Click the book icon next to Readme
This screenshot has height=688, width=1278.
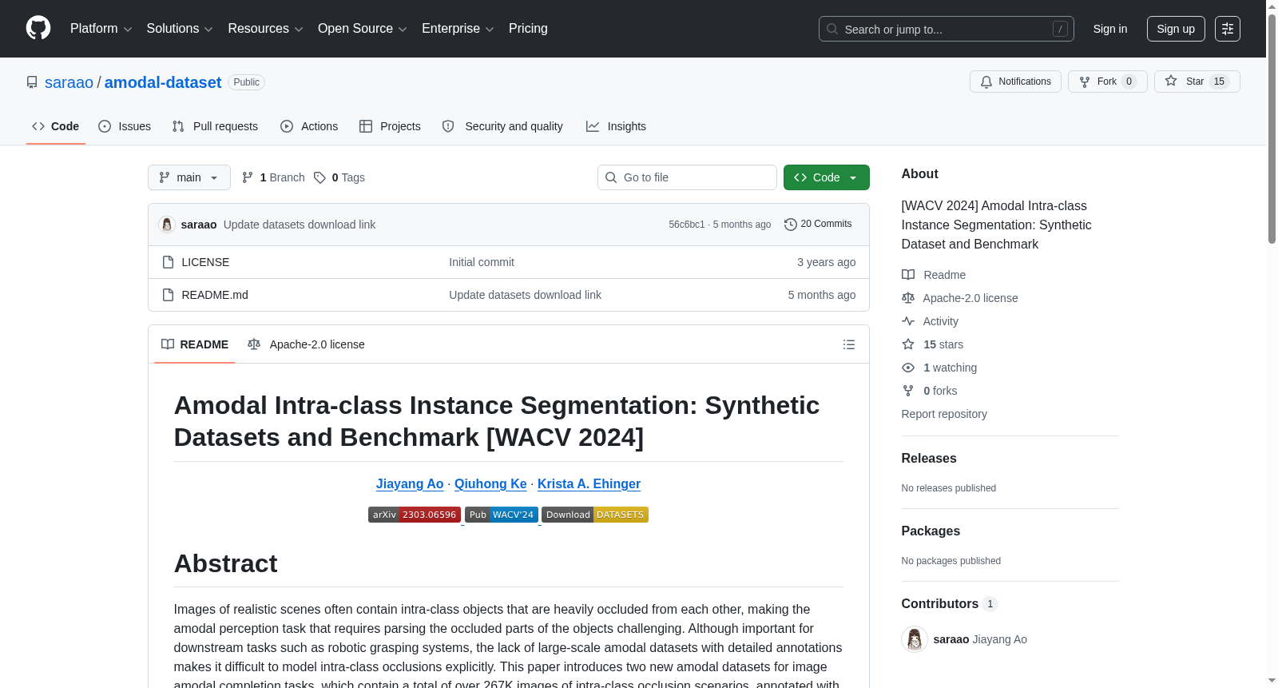click(x=908, y=275)
